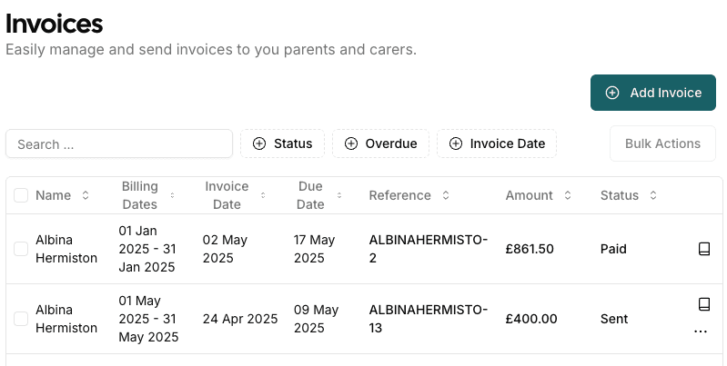The width and height of the screenshot is (727, 366).
Task: Check the box for the Sent invoice row
Action: coord(21,319)
